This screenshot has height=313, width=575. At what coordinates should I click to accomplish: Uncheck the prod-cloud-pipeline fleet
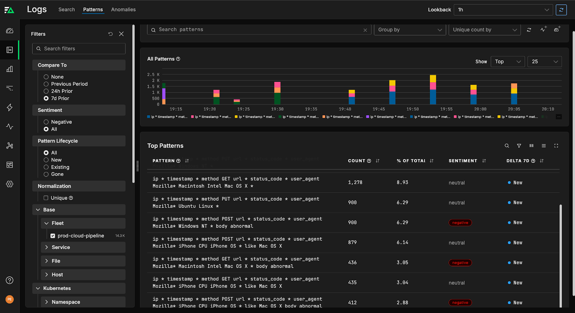point(53,236)
